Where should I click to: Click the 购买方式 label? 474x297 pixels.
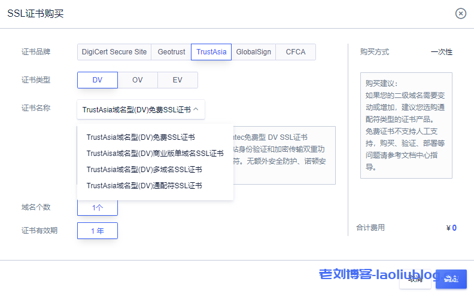click(374, 52)
